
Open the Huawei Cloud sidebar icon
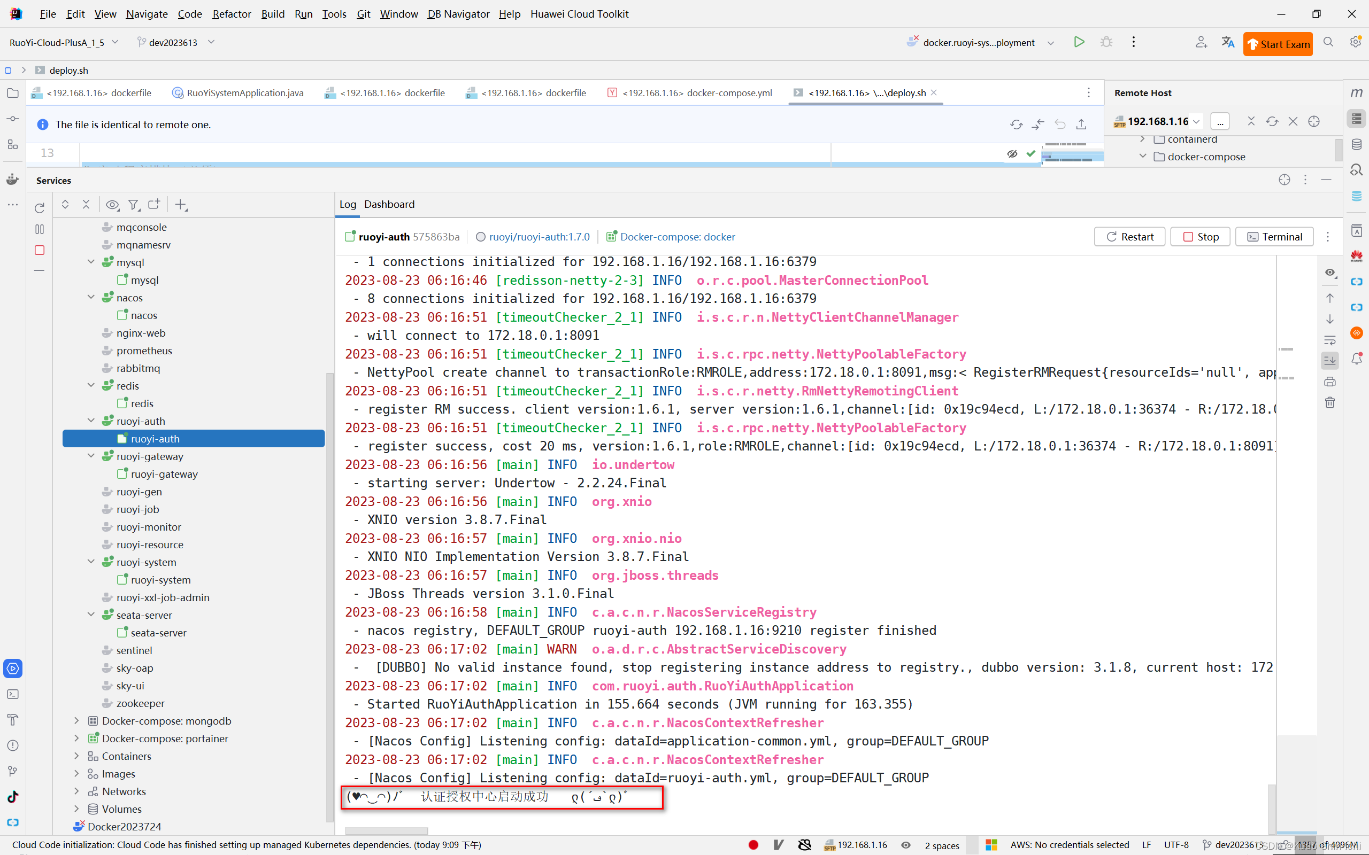1356,256
